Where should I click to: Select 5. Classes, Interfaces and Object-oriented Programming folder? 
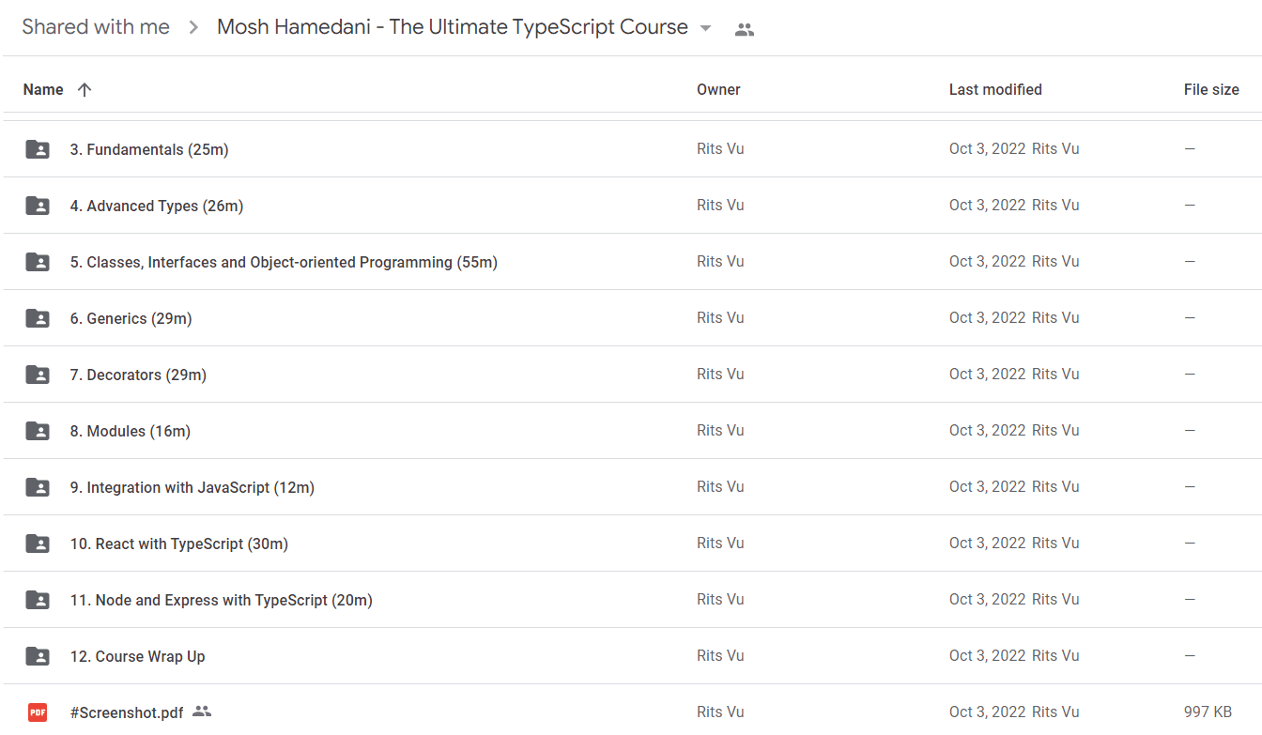point(631,262)
